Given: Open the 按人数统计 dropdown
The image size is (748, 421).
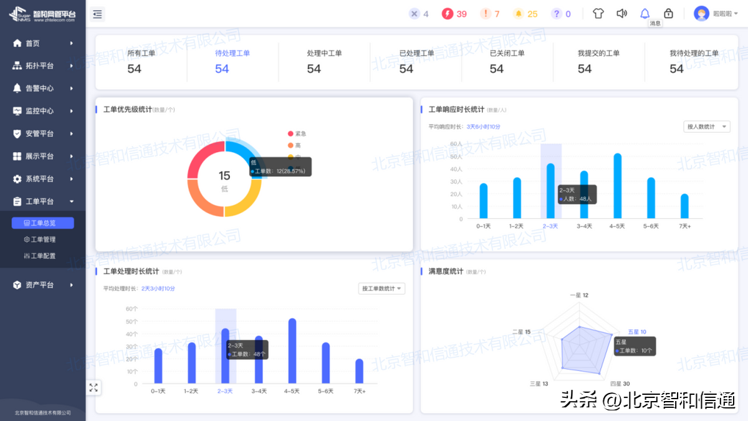Looking at the screenshot, I should click(706, 125).
